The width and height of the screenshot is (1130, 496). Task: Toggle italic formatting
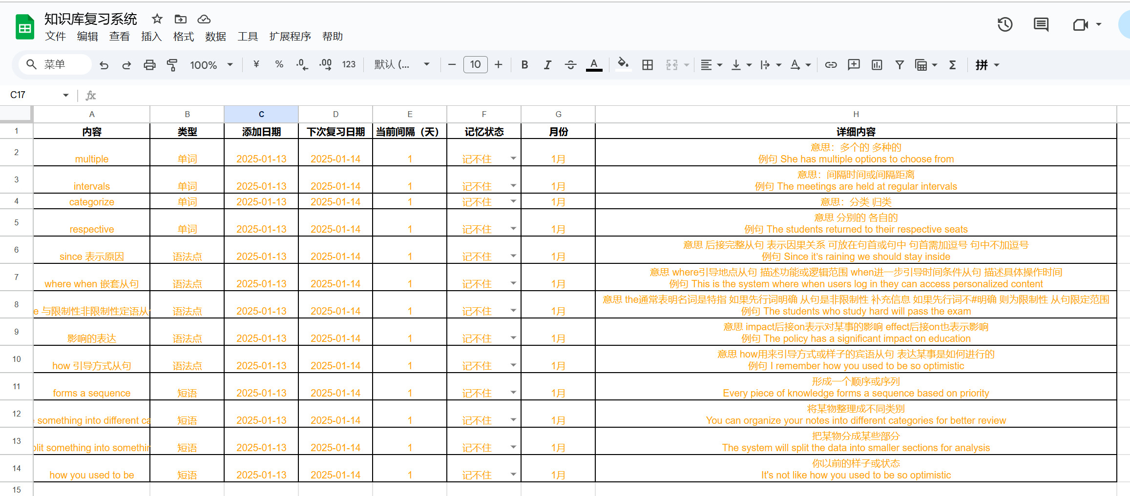(x=547, y=64)
